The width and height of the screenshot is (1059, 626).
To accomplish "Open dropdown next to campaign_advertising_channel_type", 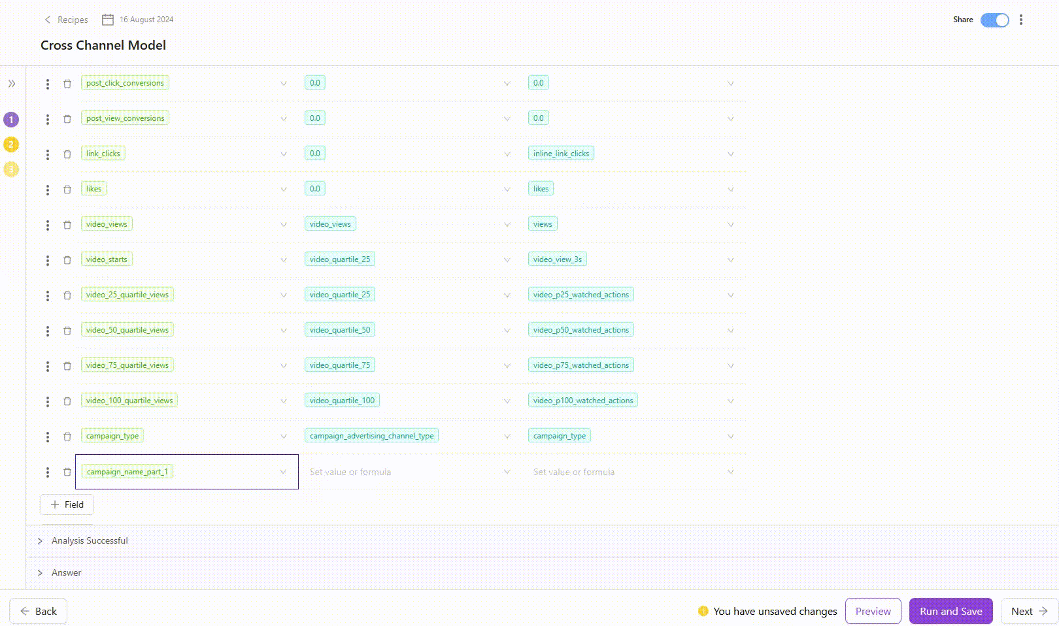I will coord(507,437).
